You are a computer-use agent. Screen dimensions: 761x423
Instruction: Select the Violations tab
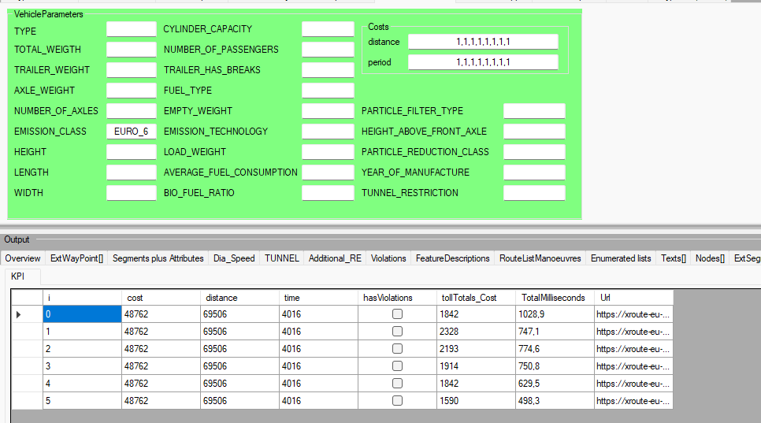coord(388,258)
